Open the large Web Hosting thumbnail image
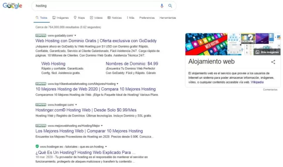Image resolution: width=283 pixels, height=167 pixels. (x=206, y=44)
